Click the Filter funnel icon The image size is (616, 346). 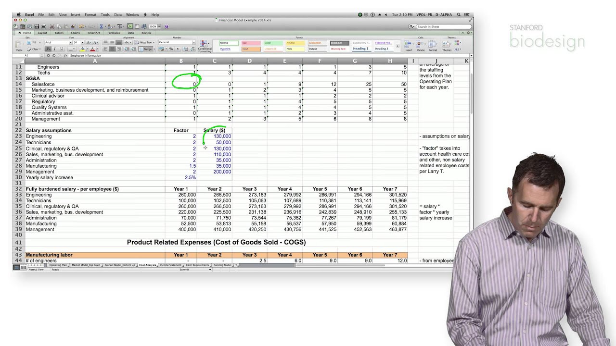(x=119, y=26)
